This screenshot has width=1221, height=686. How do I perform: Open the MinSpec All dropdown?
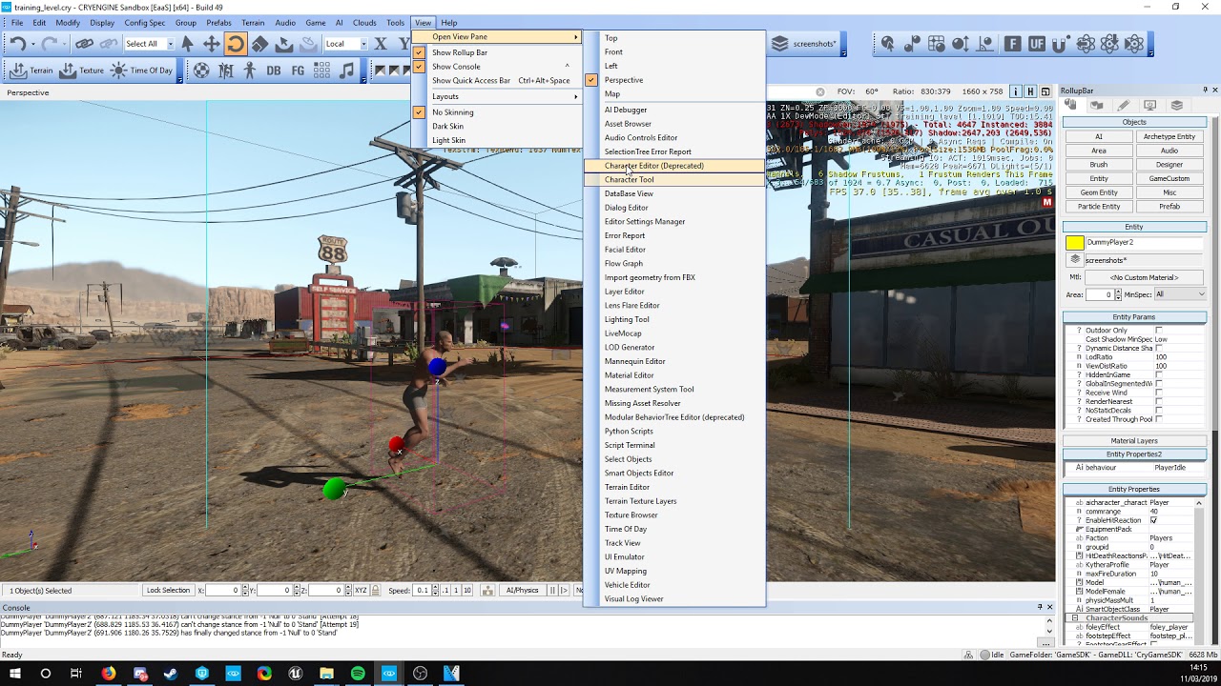tap(1180, 294)
